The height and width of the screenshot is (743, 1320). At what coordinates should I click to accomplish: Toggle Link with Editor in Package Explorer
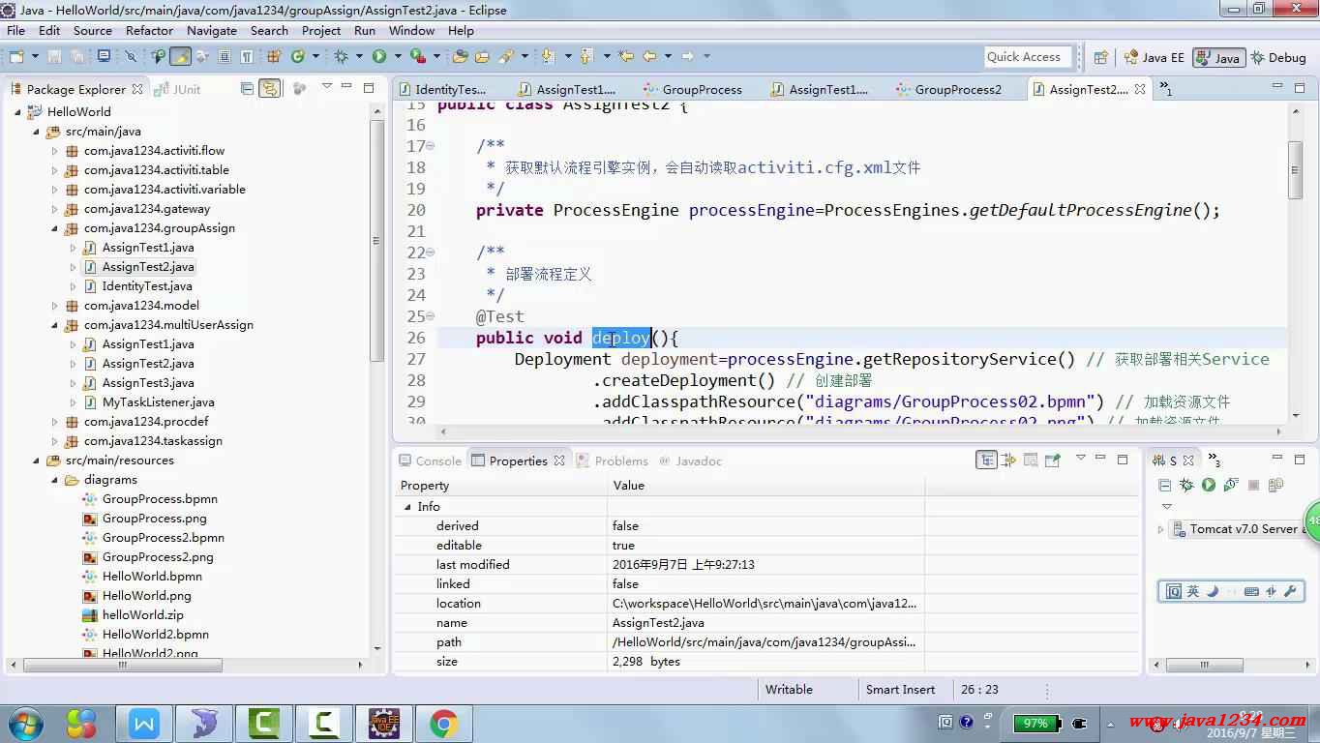coord(270,88)
